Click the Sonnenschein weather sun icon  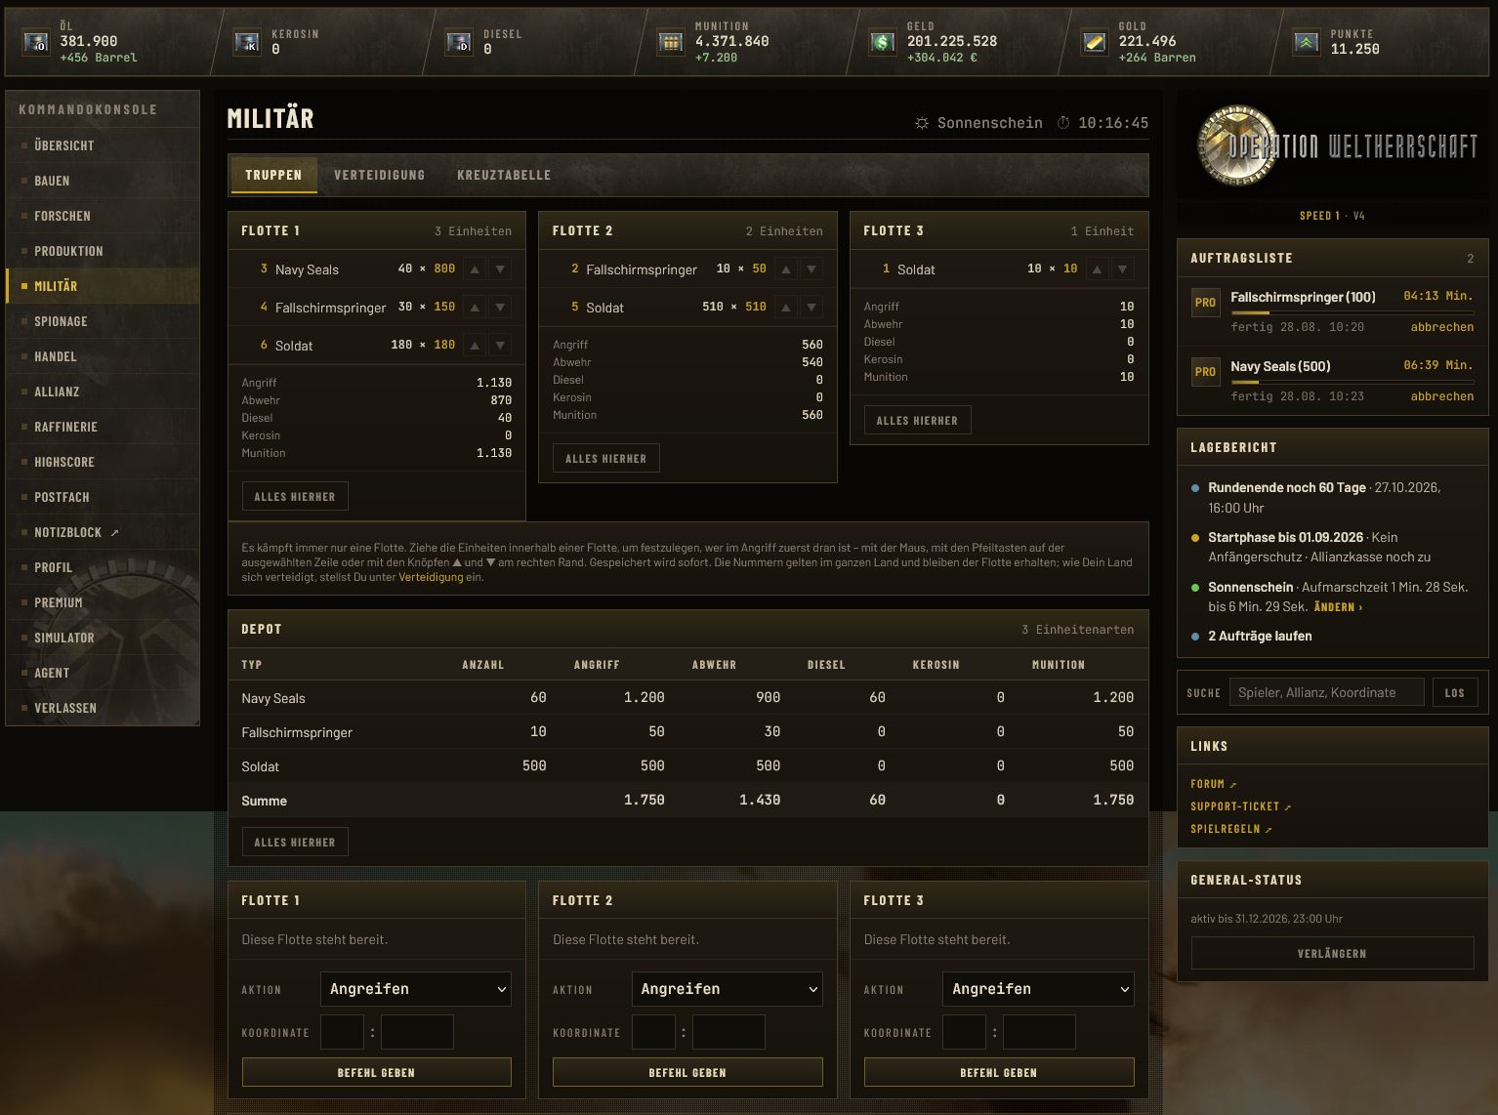[x=922, y=123]
